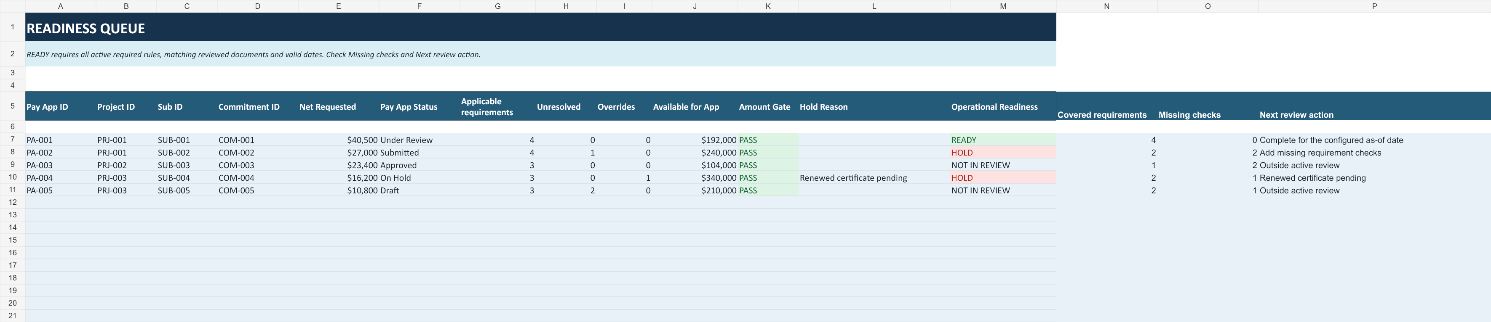Select Outside active review cell for PA-005

coord(1375,190)
